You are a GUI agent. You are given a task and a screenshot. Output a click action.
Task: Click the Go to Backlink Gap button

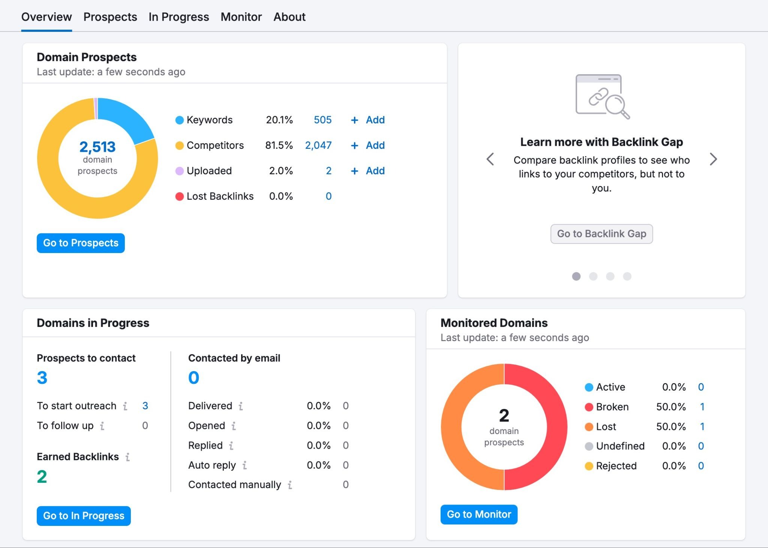(601, 234)
